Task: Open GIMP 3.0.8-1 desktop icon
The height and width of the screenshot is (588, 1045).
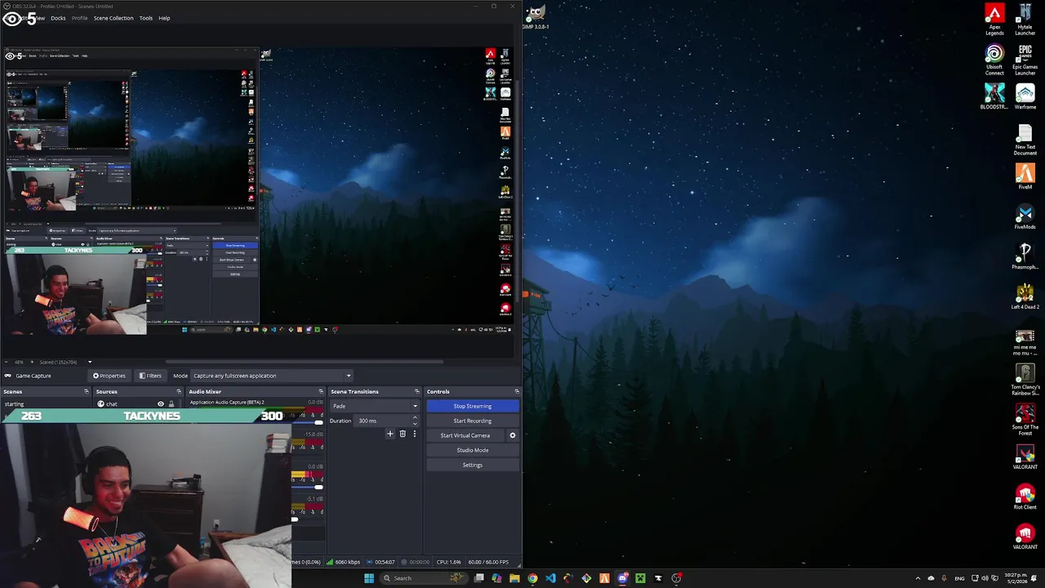Action: [x=536, y=16]
